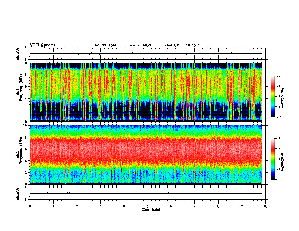The height and width of the screenshot is (231, 299).
Task: Click the ch.3 voltage waveform trace
Action: pos(146,194)
